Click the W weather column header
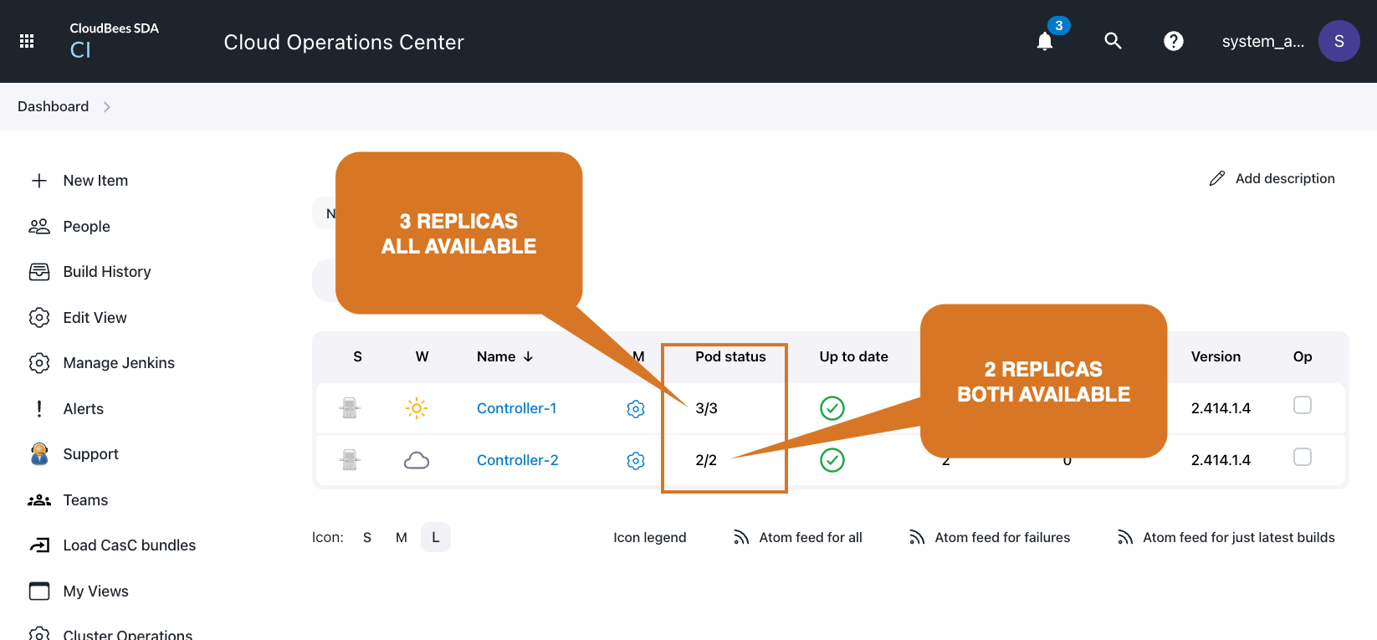Screen dimensions: 1377x640 point(422,356)
